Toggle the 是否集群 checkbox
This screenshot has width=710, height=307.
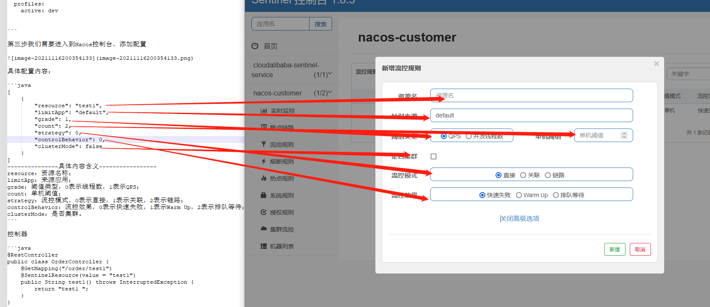434,156
